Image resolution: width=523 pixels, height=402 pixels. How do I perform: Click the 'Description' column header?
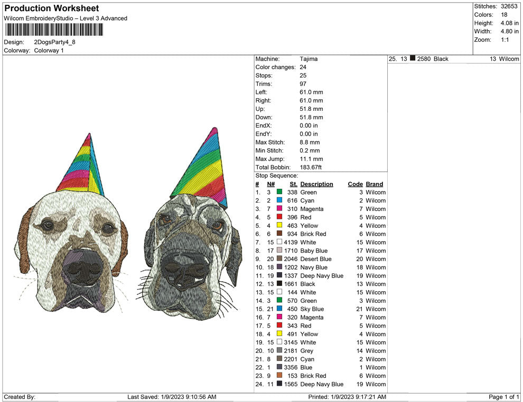(316, 184)
